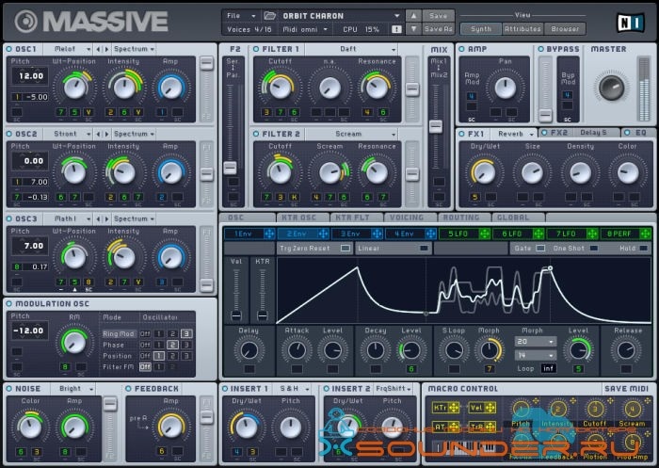This screenshot has height=468, width=659.
Task: Select the 5 LFO modulation page
Action: [x=458, y=234]
